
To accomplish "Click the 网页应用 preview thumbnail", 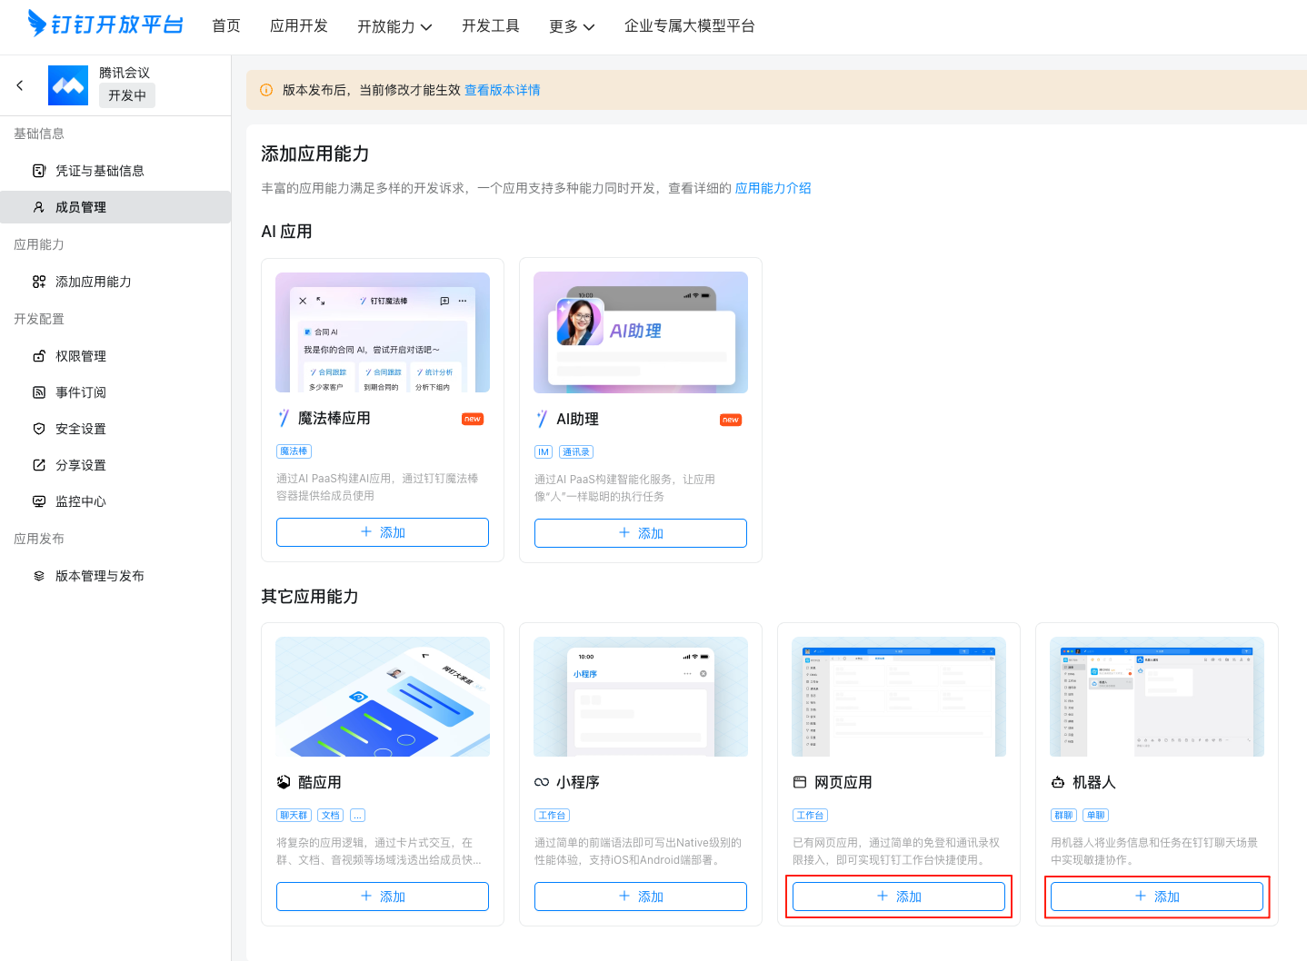I will click(x=899, y=697).
